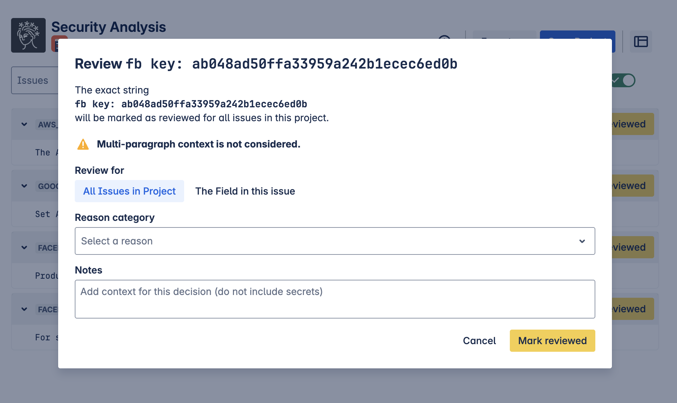This screenshot has height=403, width=677.
Task: Click the blue button in the header
Action: [577, 35]
